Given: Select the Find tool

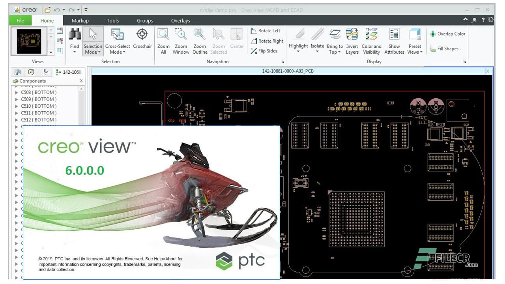Looking at the screenshot, I should coord(74,39).
